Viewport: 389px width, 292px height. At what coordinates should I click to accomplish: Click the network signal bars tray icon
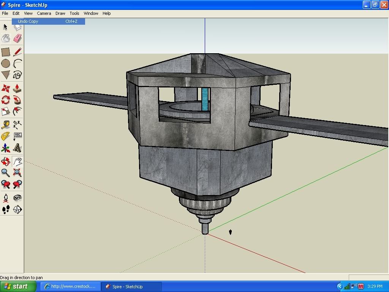click(x=347, y=287)
